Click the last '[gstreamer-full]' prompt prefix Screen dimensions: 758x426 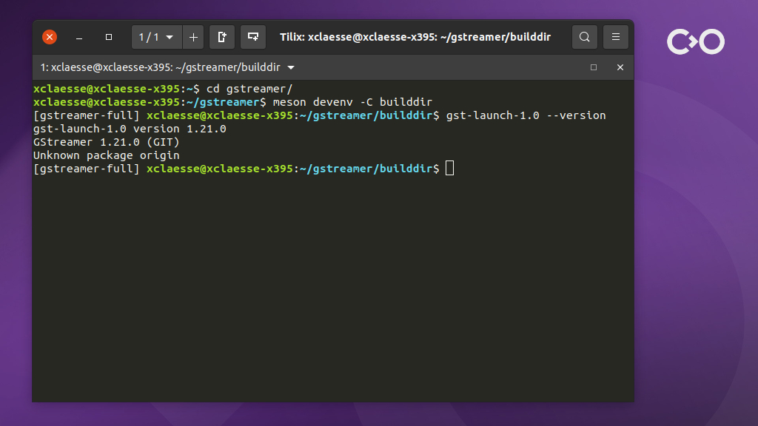[86, 169]
